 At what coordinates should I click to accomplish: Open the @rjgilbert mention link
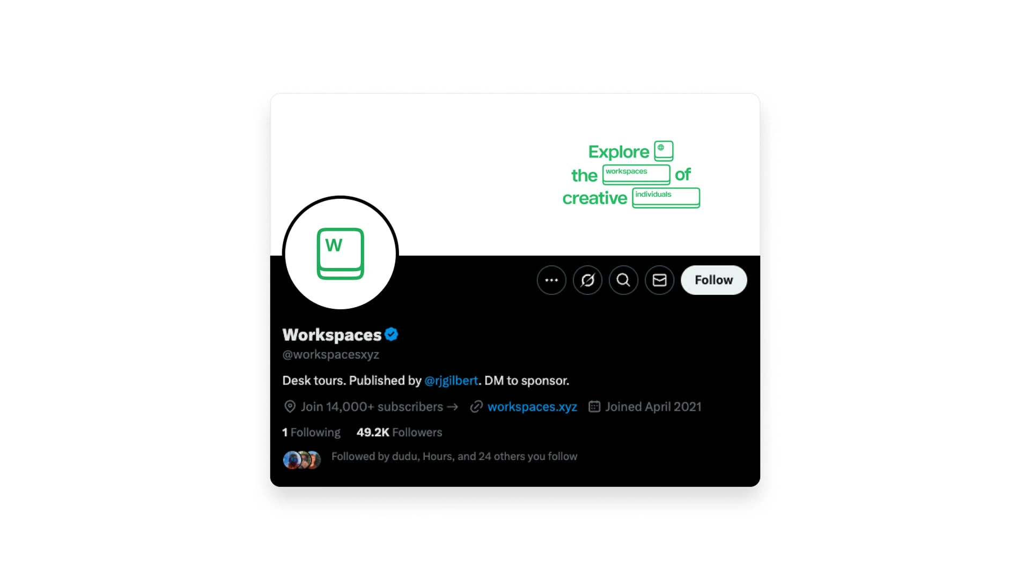point(451,381)
